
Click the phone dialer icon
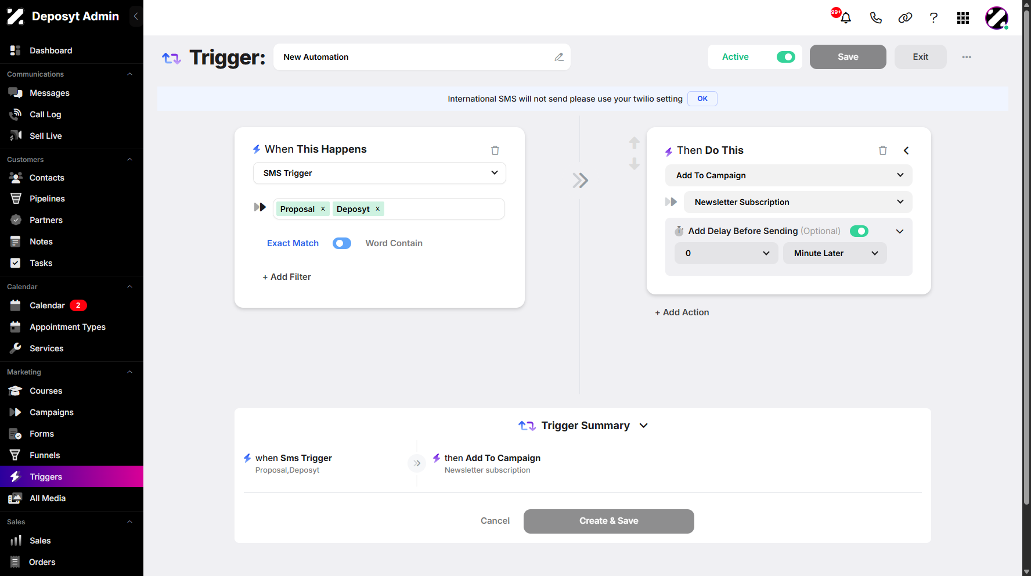(x=875, y=18)
